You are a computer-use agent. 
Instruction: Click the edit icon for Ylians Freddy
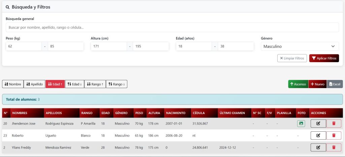tap(318, 147)
